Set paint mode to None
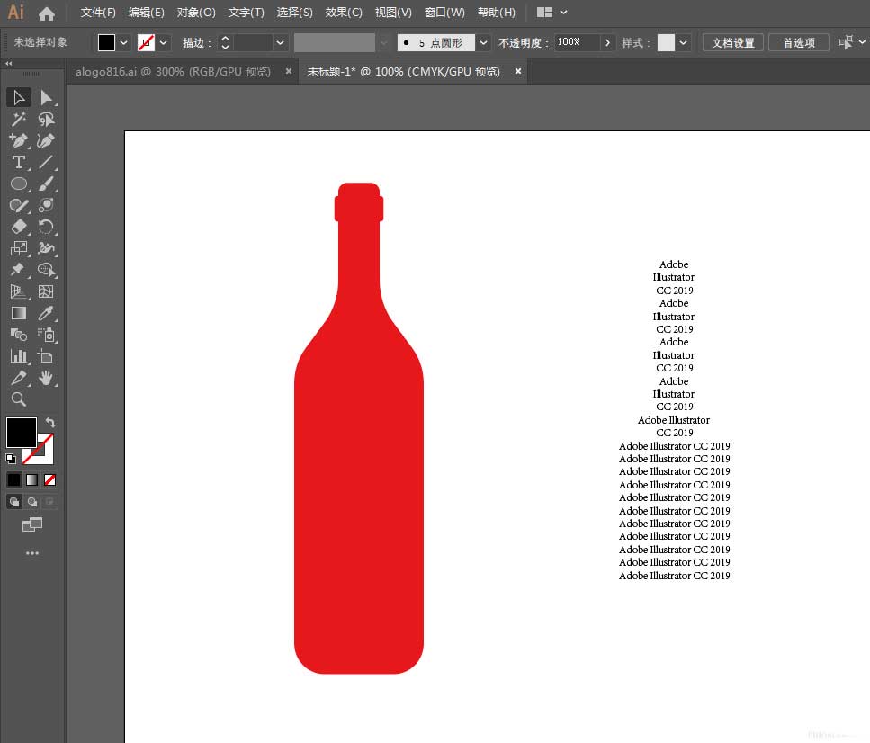Viewport: 870px width, 743px height. click(x=50, y=479)
